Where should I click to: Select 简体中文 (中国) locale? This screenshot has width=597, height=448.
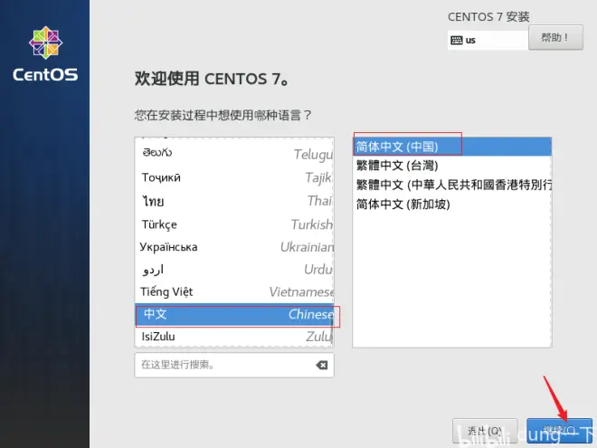tap(452, 147)
